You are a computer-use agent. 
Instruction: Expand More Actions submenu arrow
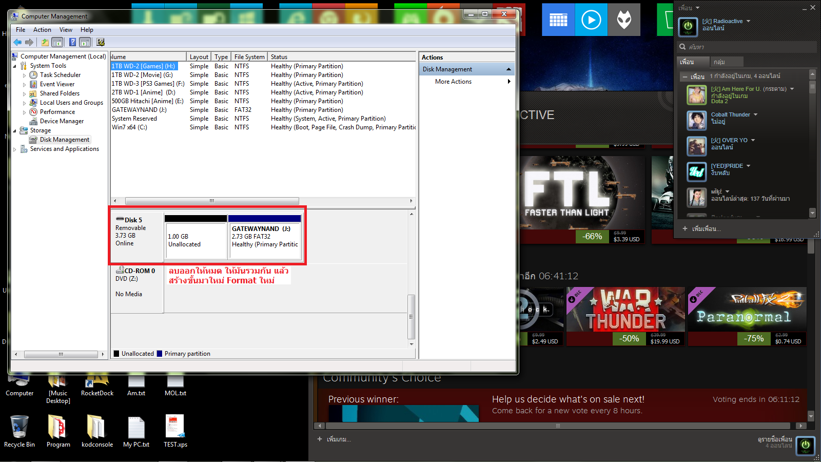[509, 82]
